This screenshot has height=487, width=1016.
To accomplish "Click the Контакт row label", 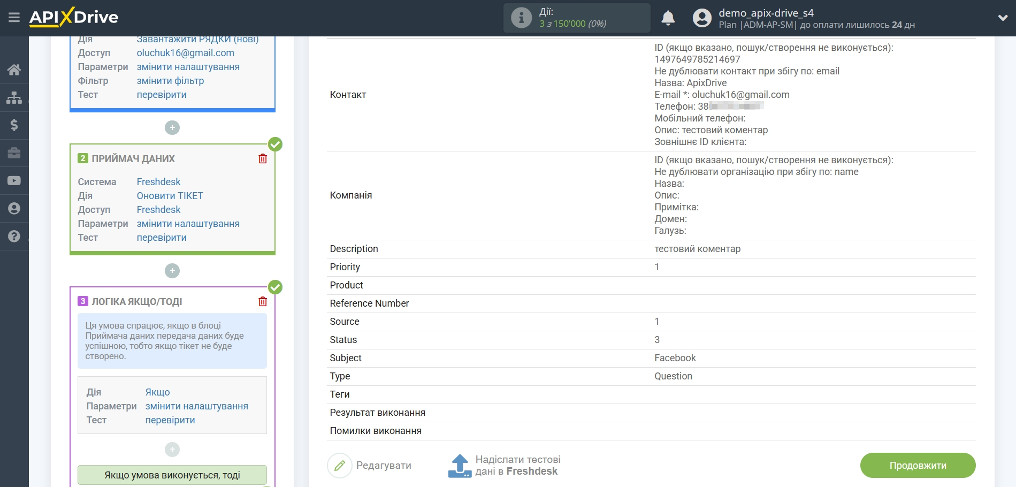I will pyautogui.click(x=348, y=95).
